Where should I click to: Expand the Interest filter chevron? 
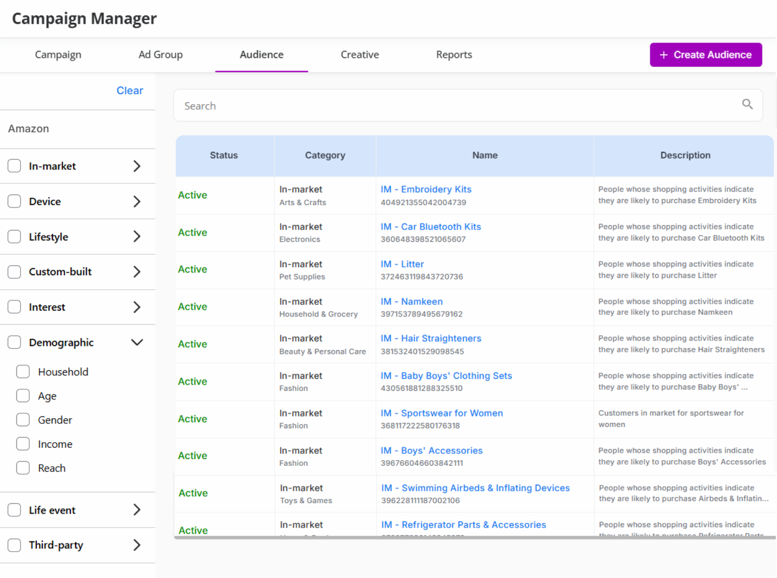pos(137,307)
